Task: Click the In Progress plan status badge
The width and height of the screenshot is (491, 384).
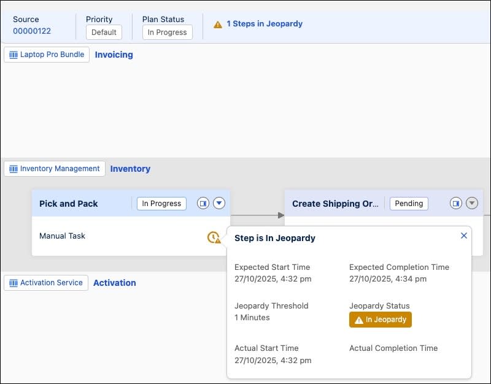Action: (168, 33)
